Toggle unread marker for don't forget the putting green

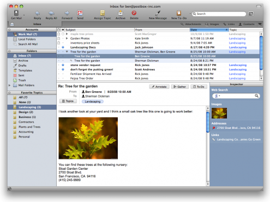pyautogui.click(x=63, y=69)
